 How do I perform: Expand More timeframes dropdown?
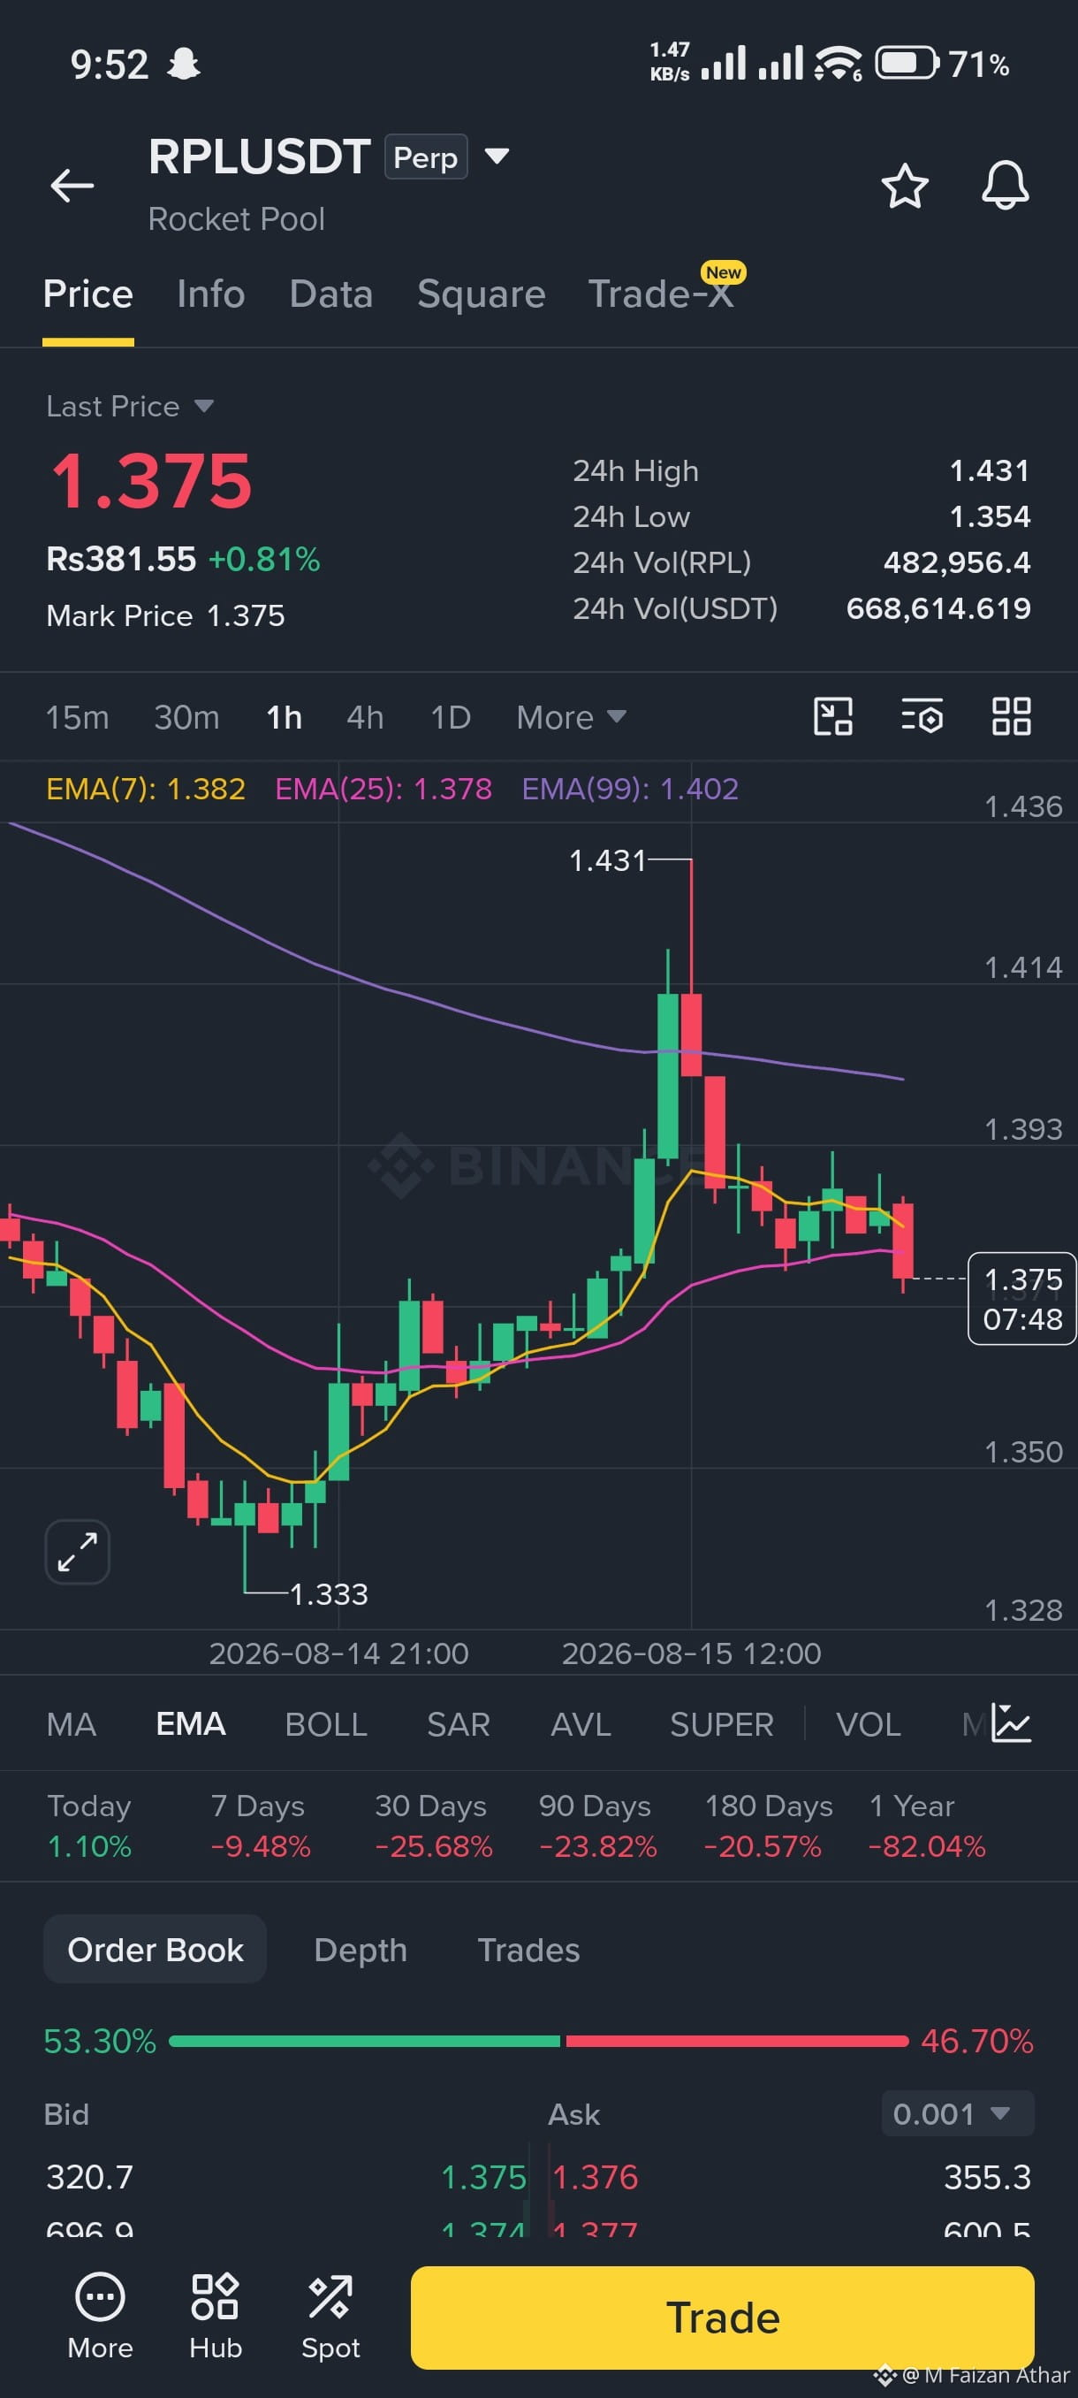(x=571, y=717)
